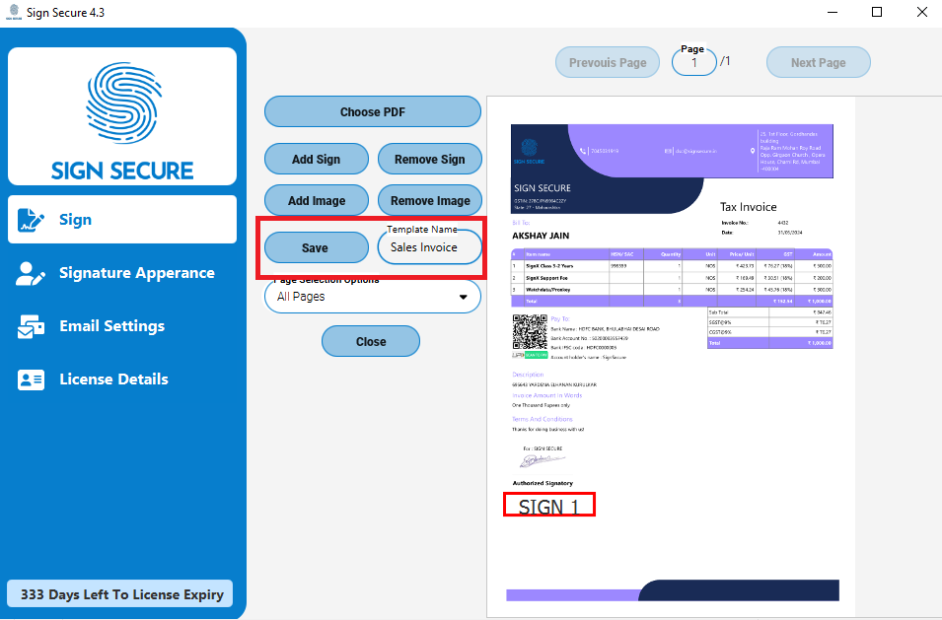The image size is (942, 620).
Task: Click AKSHAY JAIN name in invoice
Action: pyautogui.click(x=541, y=236)
